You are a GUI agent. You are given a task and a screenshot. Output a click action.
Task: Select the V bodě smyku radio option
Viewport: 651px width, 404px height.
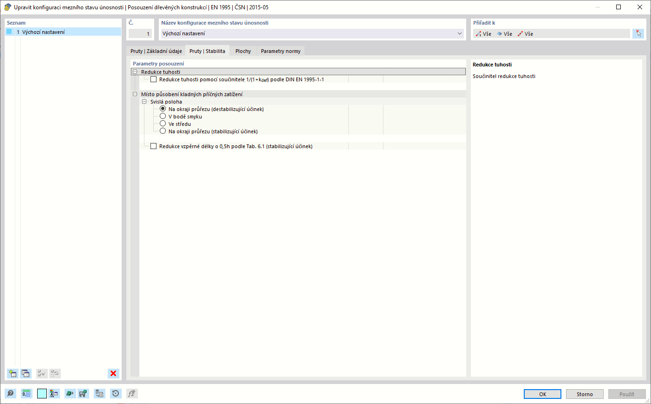[x=163, y=116]
